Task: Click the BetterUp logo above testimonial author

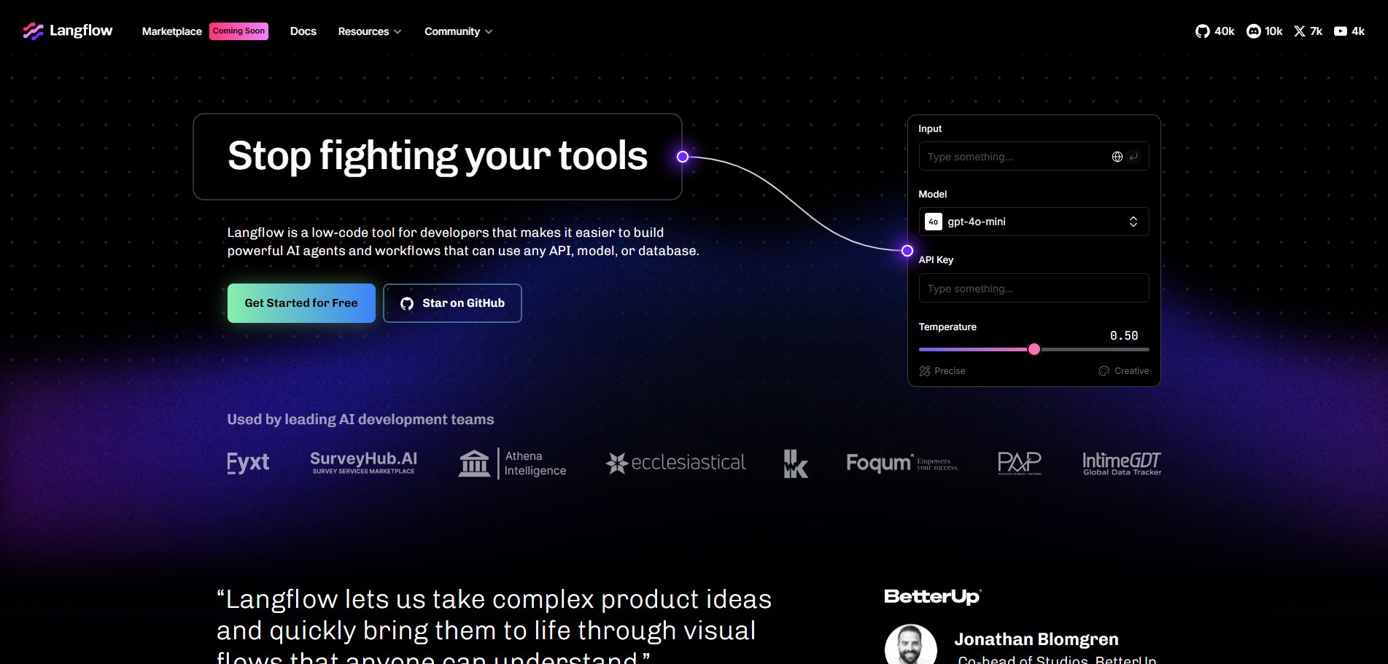Action: 933,596
